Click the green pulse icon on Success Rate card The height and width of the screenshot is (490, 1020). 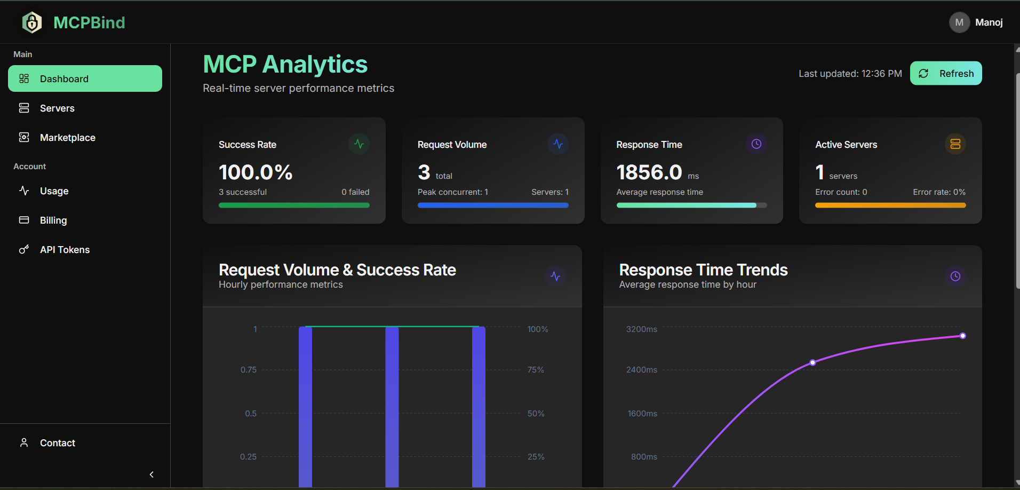pos(359,144)
